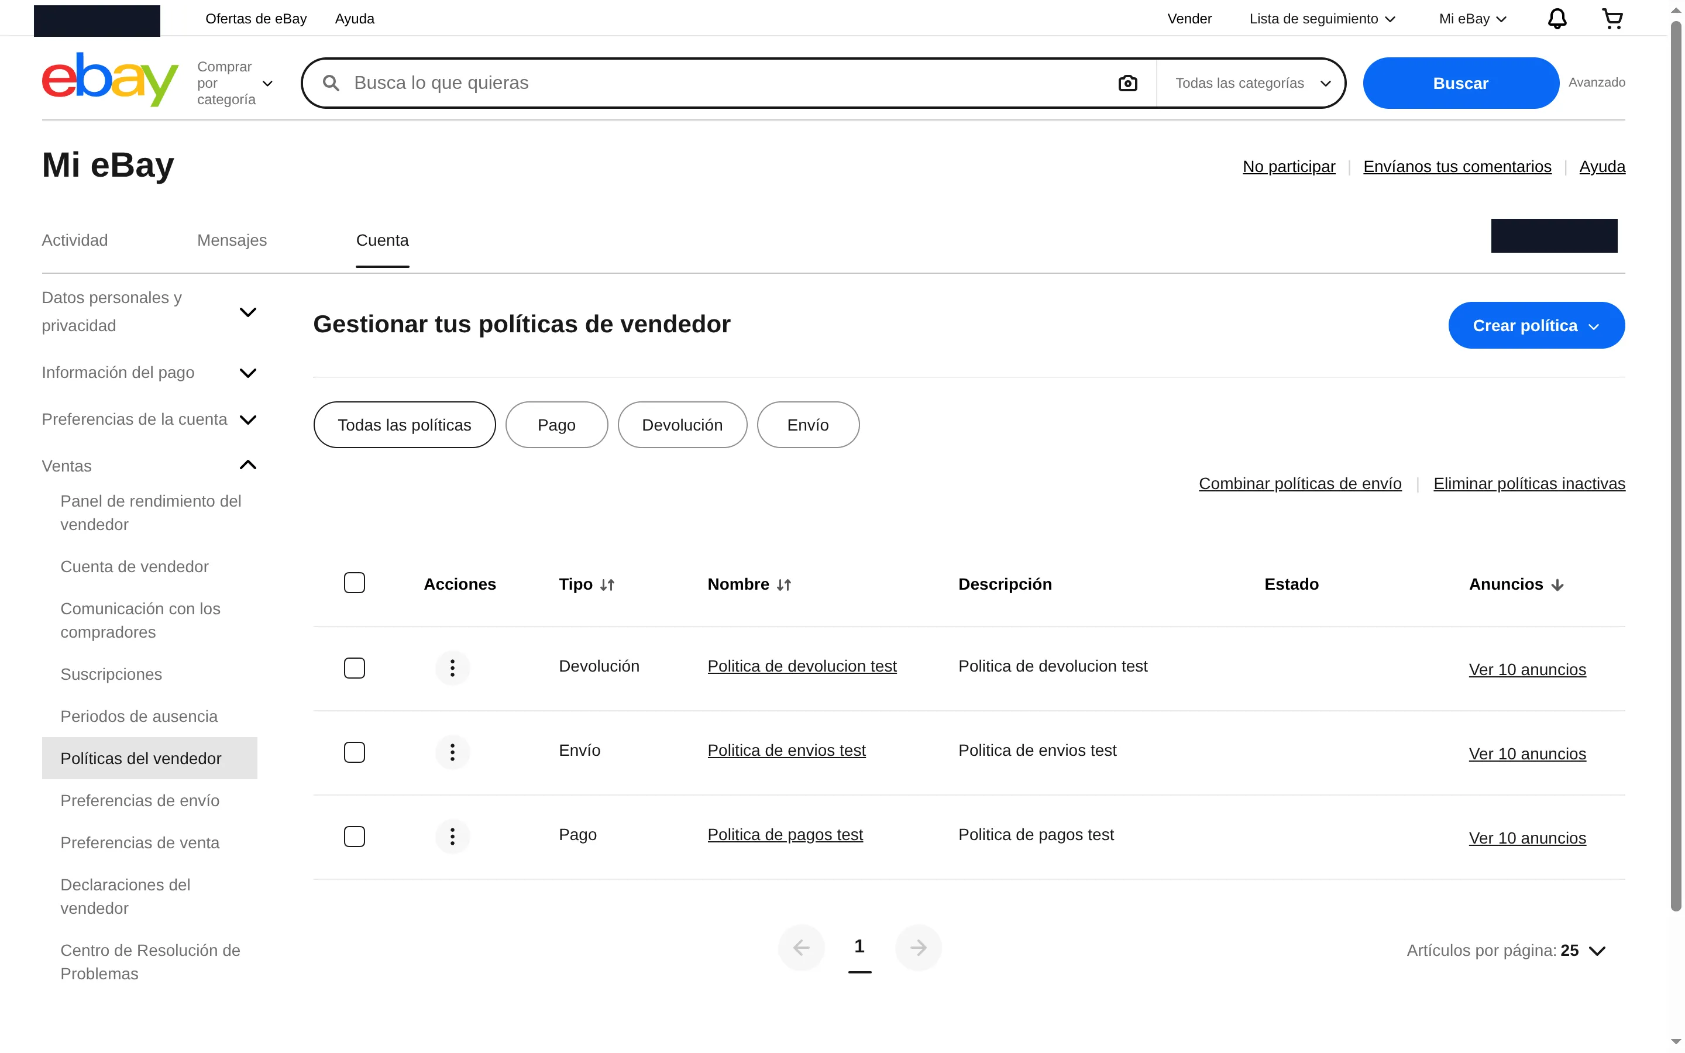View 10 anuncios for Pago policy

click(x=1528, y=838)
